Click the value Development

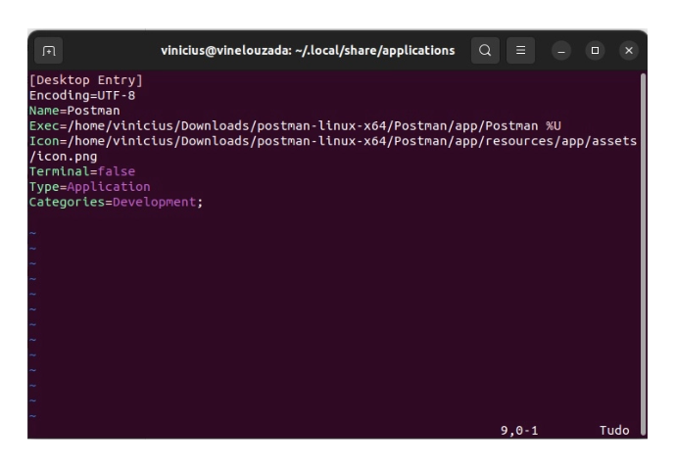[x=154, y=202]
